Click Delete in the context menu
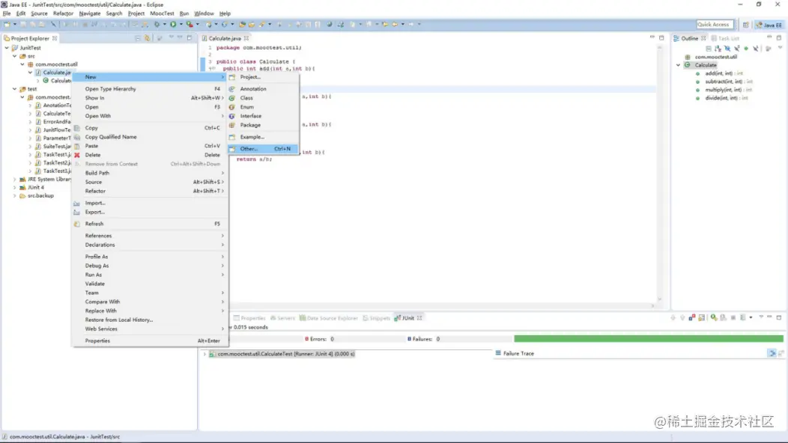Screen dimensions: 788x443 150,155
